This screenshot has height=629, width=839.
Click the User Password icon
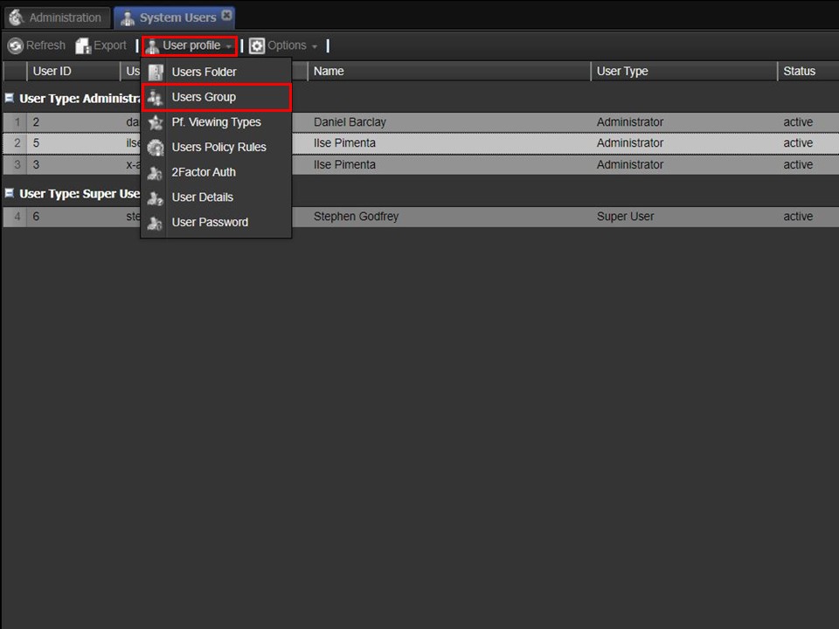(x=156, y=223)
